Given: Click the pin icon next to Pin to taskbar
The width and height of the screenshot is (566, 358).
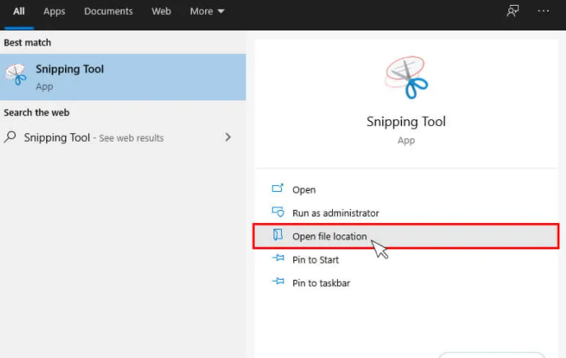Looking at the screenshot, I should [x=278, y=281].
